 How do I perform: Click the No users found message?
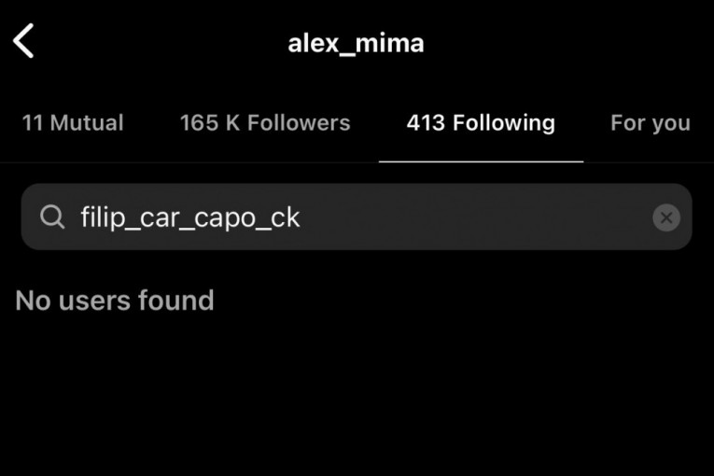pos(114,301)
